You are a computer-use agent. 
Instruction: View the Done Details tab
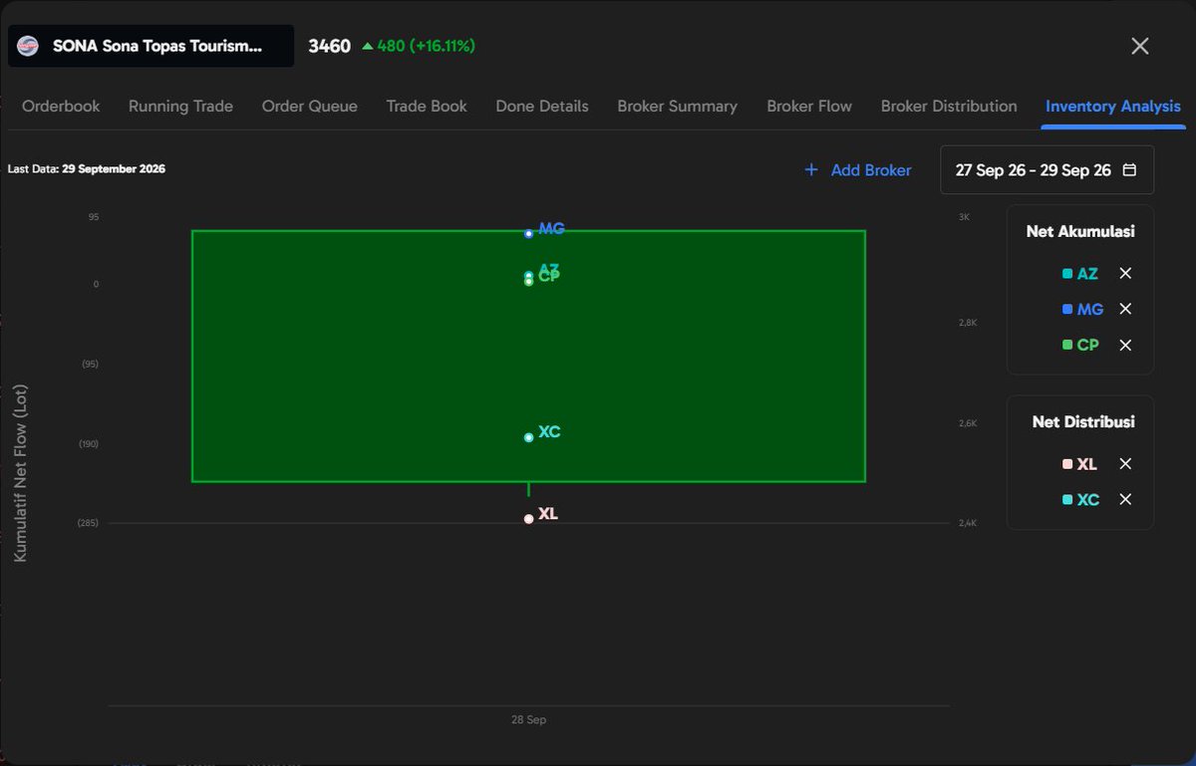tap(542, 106)
